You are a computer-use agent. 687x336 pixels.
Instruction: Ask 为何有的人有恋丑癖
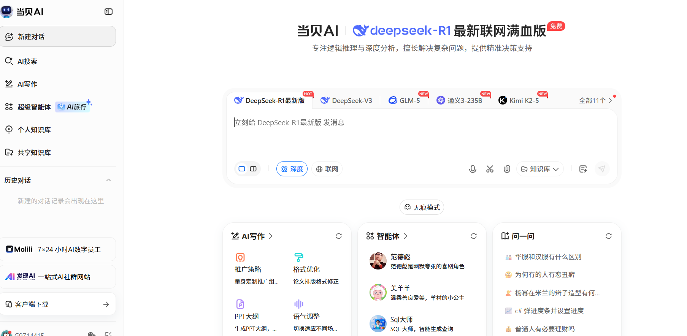545,275
